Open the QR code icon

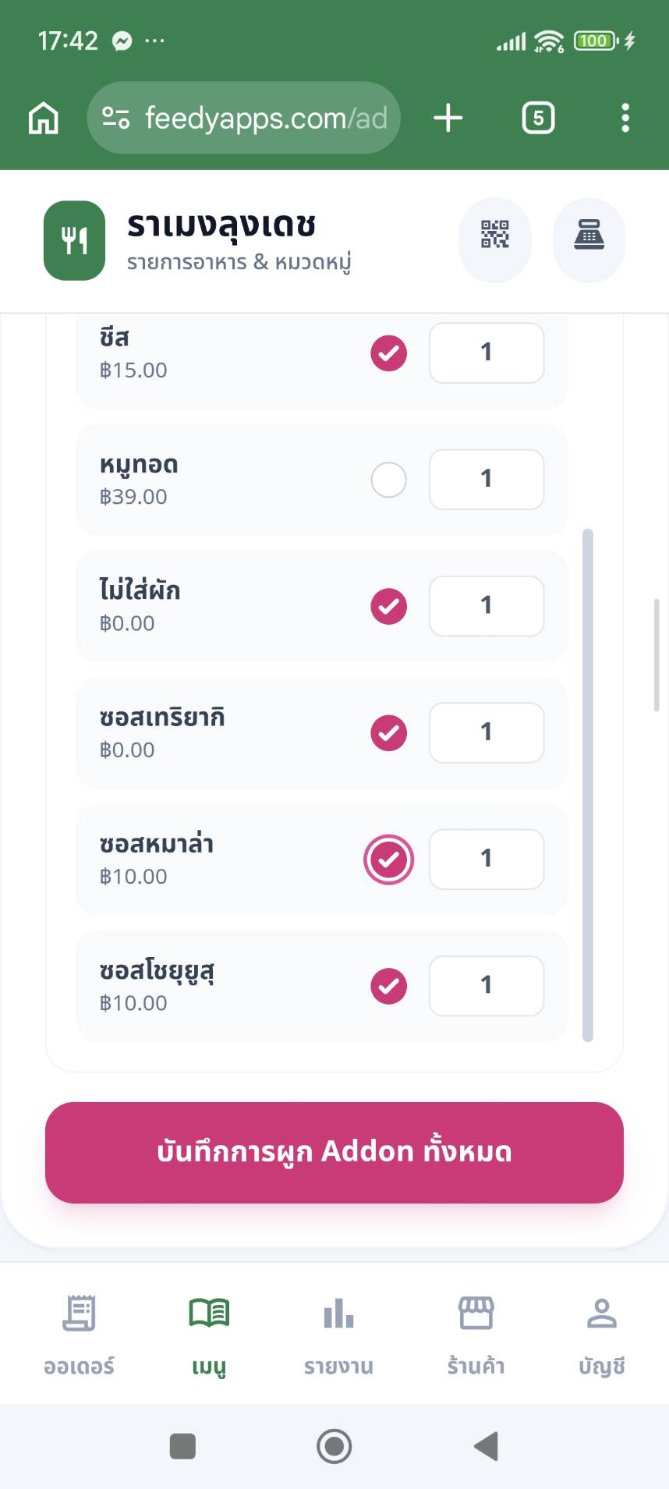495,235
